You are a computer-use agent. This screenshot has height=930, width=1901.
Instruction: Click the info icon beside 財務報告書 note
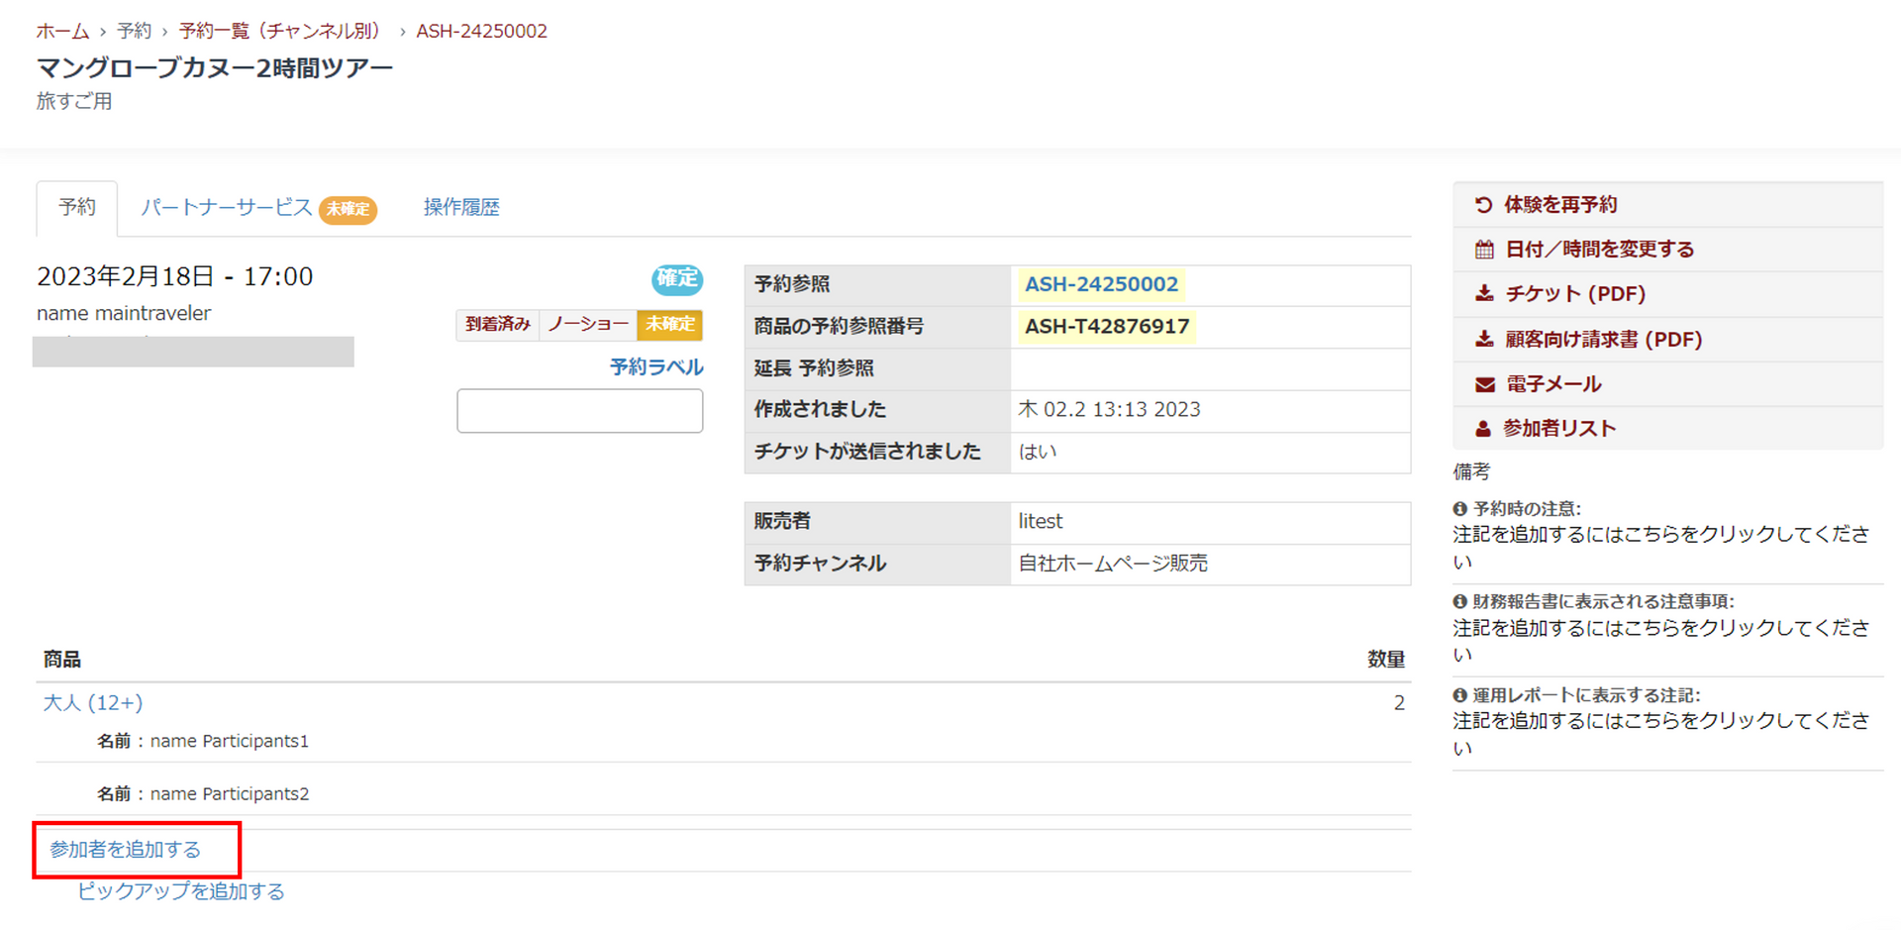coord(1459,602)
